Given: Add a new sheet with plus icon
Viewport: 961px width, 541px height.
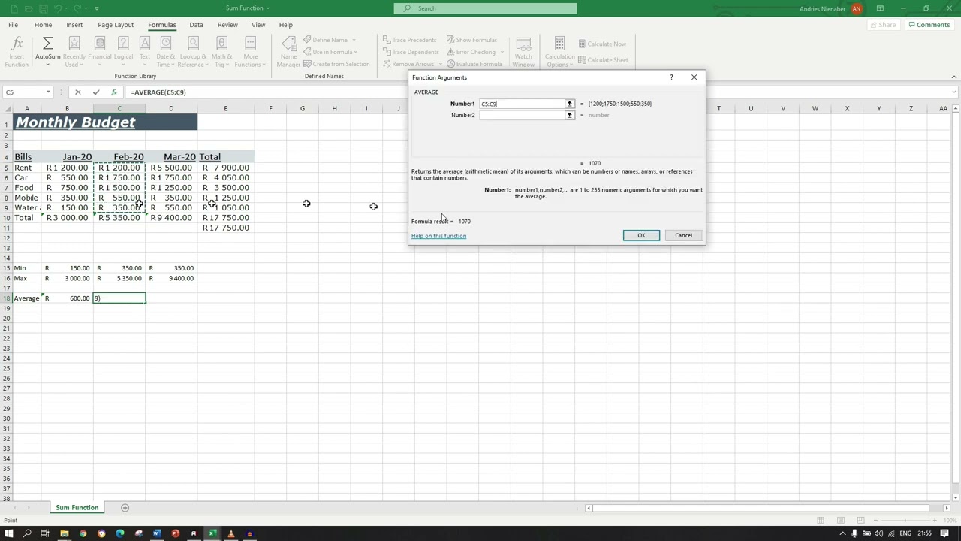Looking at the screenshot, I should [x=125, y=508].
